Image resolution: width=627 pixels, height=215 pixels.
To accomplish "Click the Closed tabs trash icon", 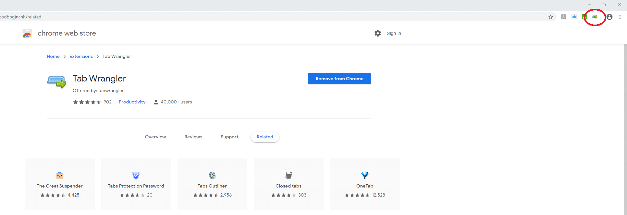I will click(289, 175).
